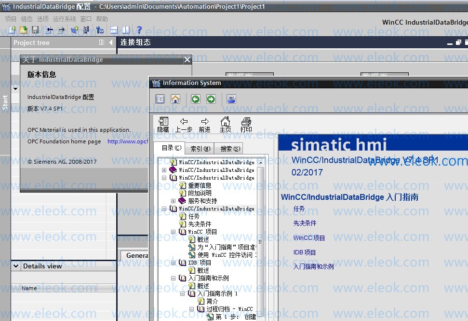This screenshot has width=468, height=321.
Task: Click the wrench settings toolbar icon
Action: click(100, 29)
